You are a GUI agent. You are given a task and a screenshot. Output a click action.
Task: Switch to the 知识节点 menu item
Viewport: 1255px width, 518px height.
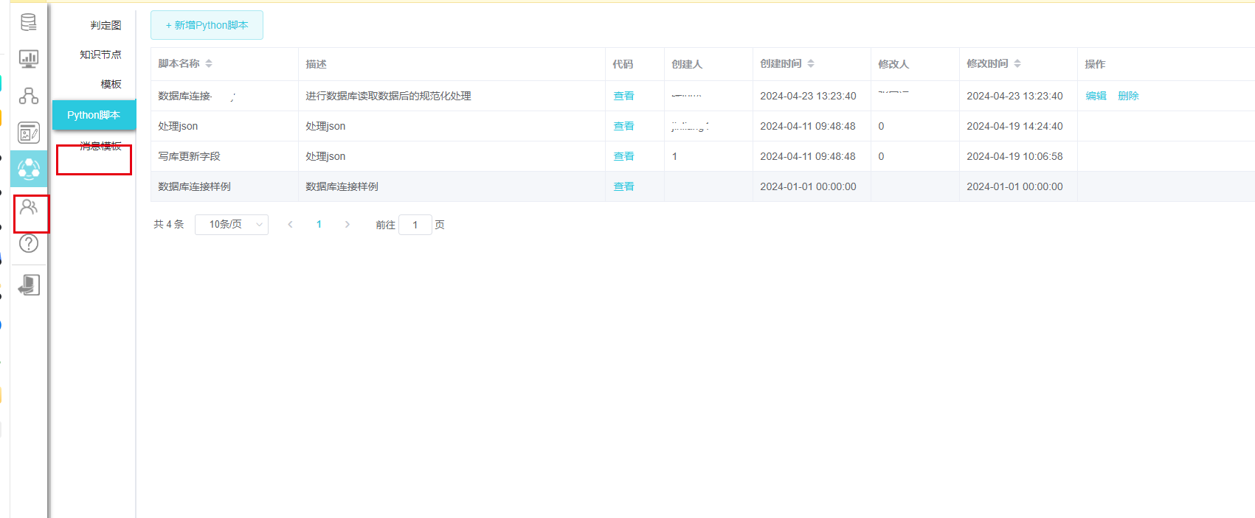click(x=100, y=55)
